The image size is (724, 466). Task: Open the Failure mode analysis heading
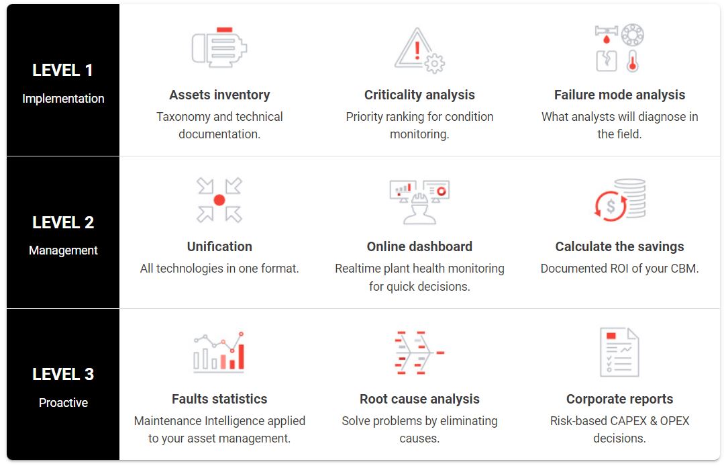point(619,95)
